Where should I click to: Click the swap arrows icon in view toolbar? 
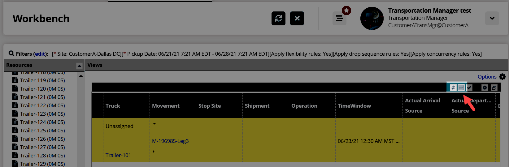[x=453, y=88]
